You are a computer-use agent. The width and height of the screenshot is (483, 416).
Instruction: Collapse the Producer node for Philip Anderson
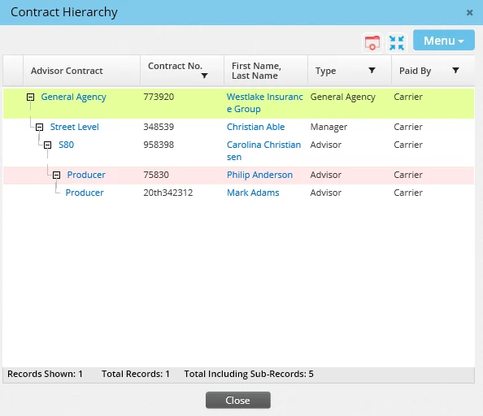[x=56, y=175]
